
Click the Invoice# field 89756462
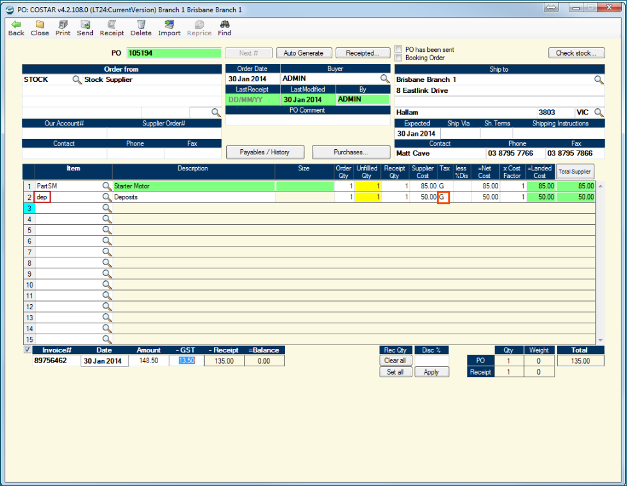coord(56,361)
